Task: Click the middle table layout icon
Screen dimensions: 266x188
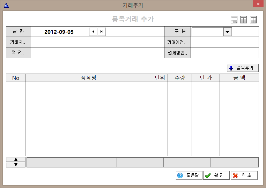Action: (x=243, y=20)
